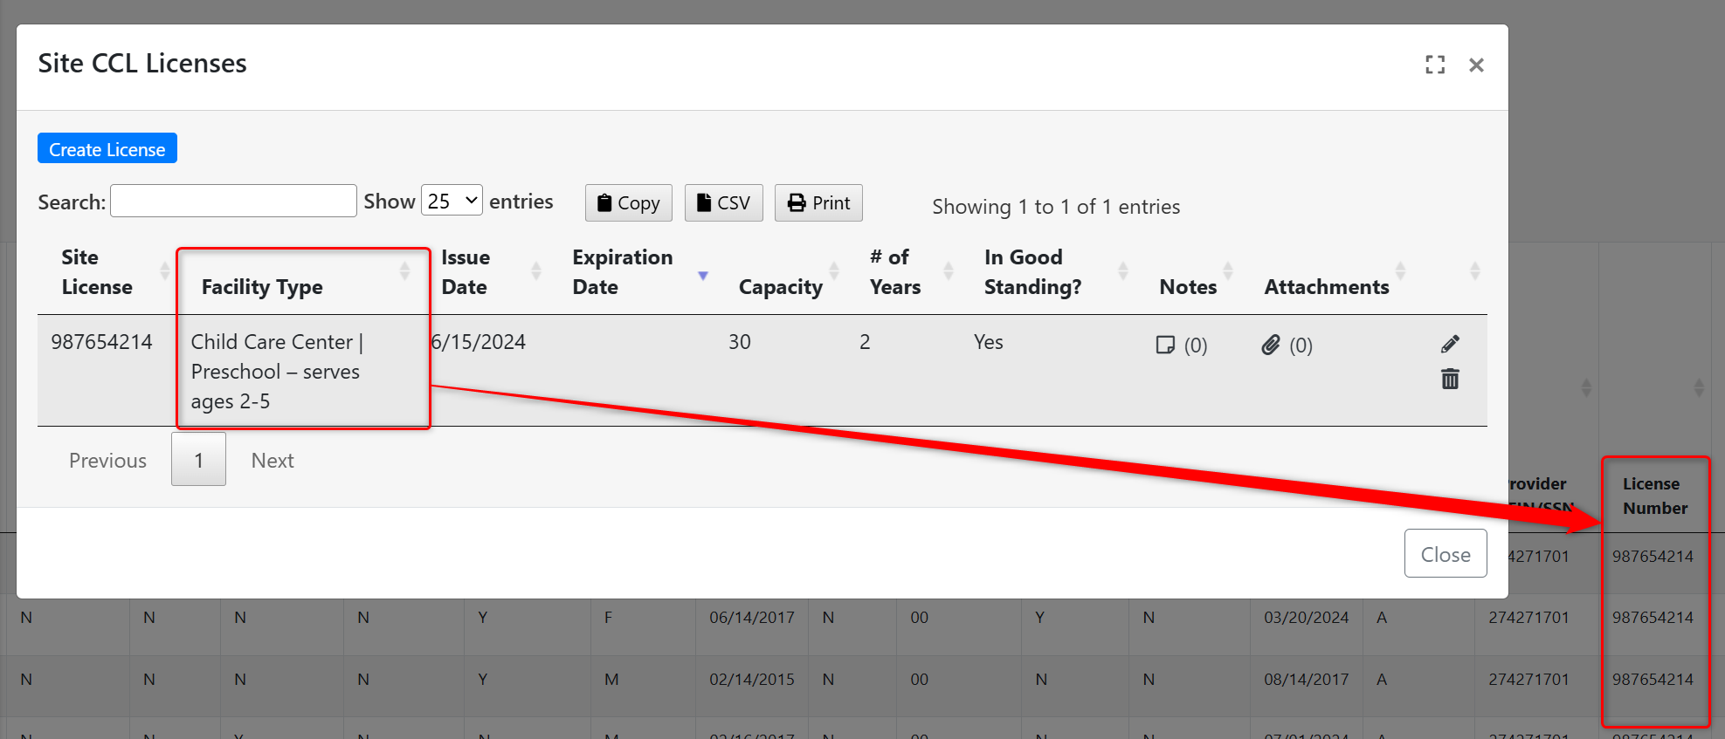Click the F value in background table
The image size is (1725, 739).
[x=608, y=618]
